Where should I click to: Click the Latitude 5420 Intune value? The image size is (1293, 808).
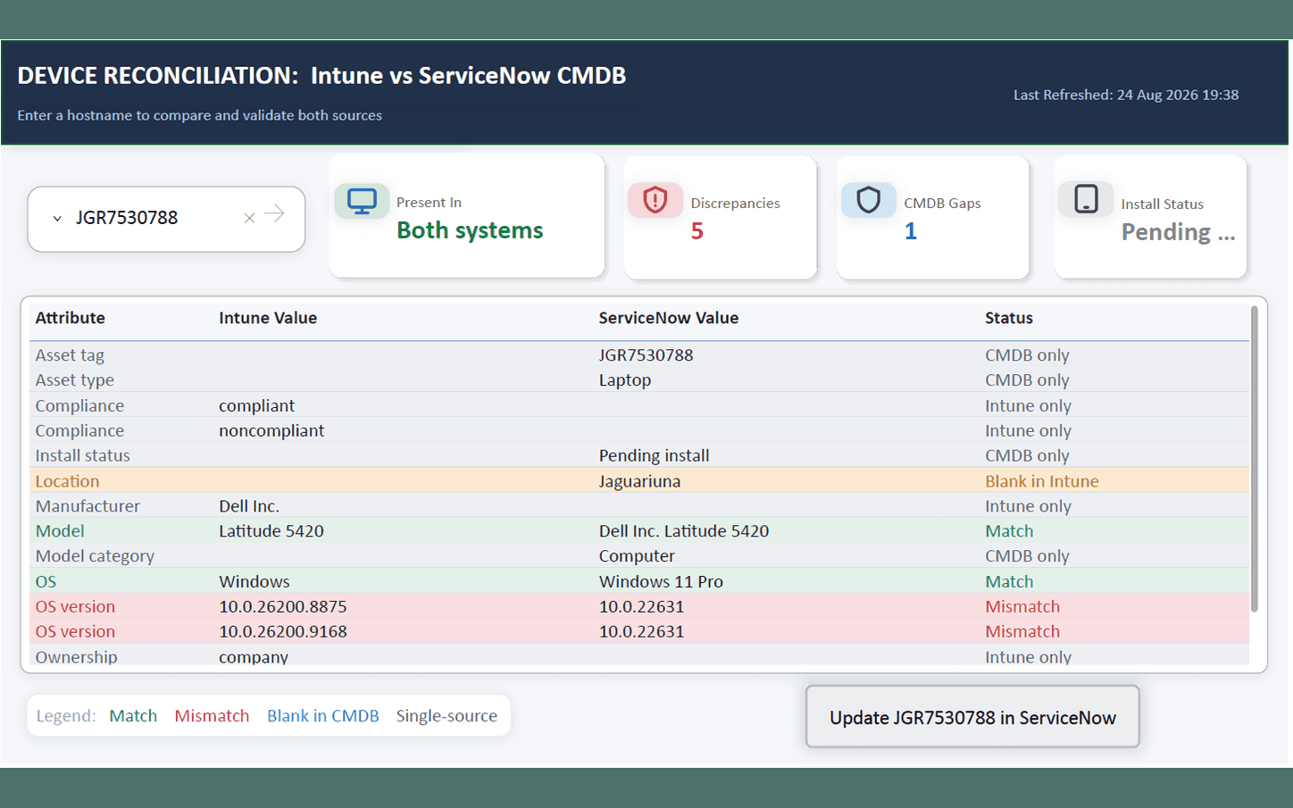[x=271, y=531]
